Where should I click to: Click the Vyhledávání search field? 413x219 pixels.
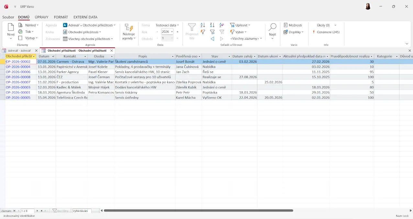click(82, 211)
